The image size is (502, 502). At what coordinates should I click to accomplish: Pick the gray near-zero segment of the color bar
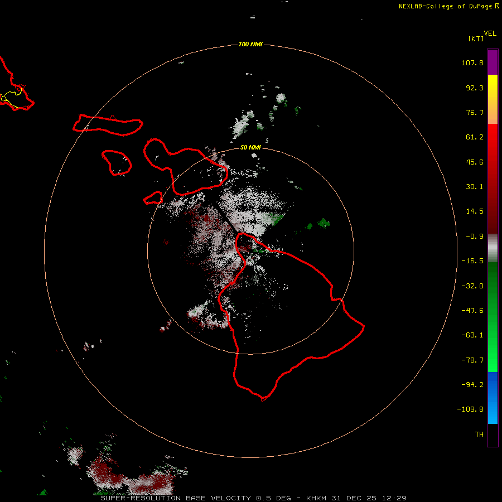pyautogui.click(x=493, y=248)
